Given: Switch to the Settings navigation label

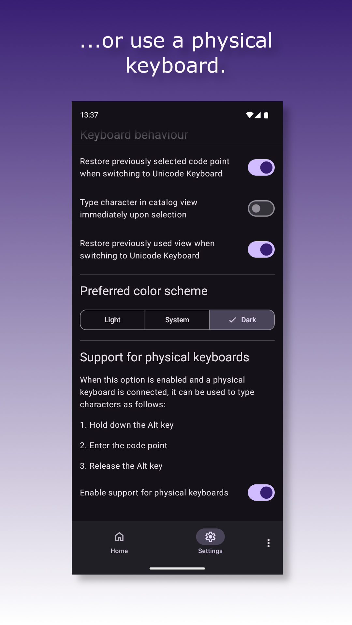Looking at the screenshot, I should coord(210,551).
